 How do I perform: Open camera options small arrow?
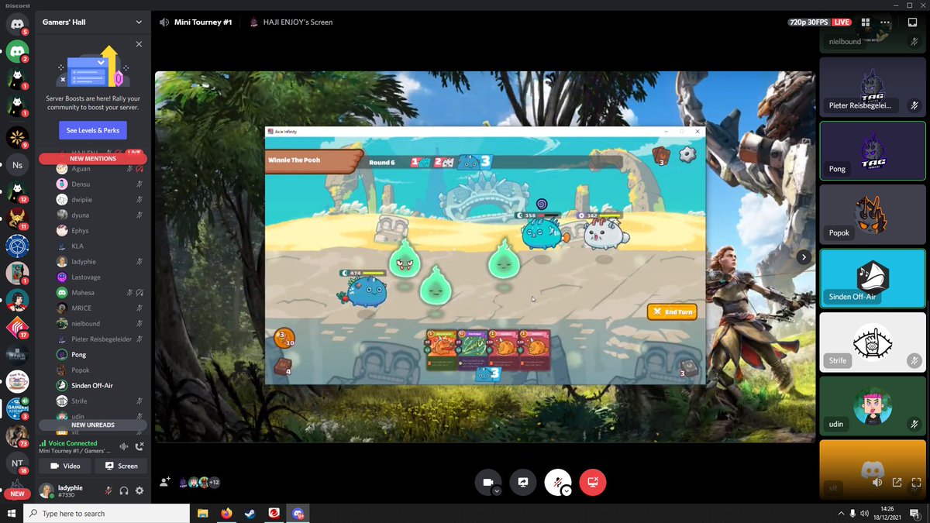(497, 490)
